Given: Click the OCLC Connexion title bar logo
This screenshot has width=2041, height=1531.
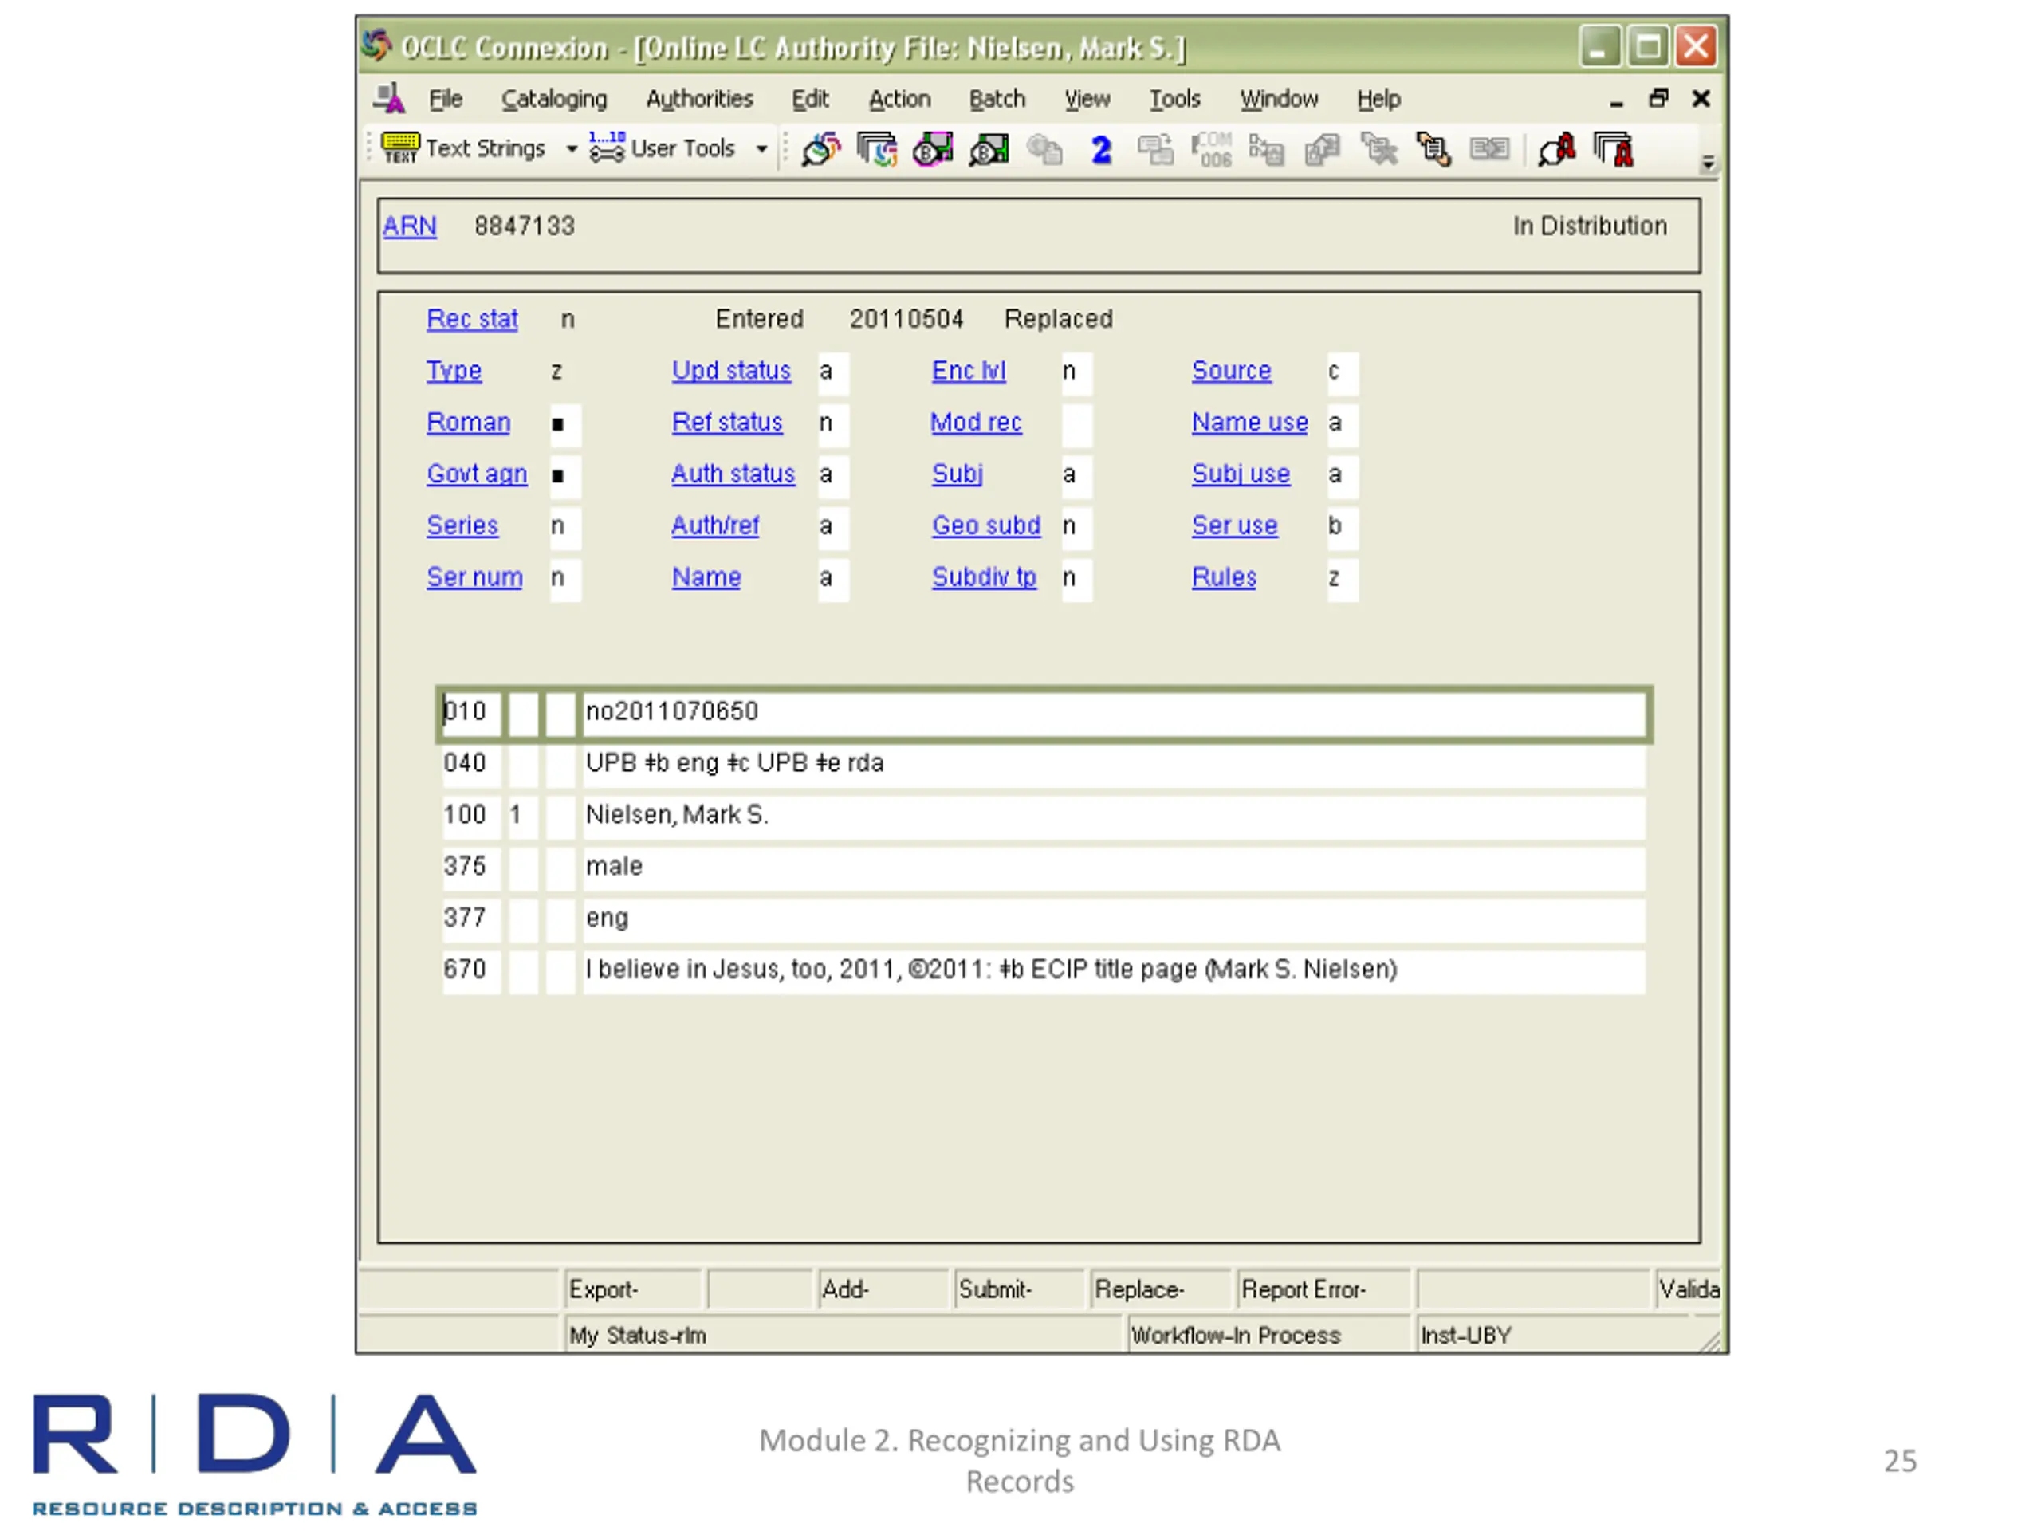Looking at the screenshot, I should 376,45.
